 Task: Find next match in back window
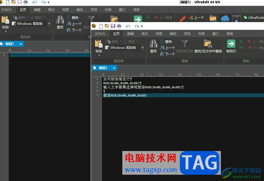coord(74,30)
